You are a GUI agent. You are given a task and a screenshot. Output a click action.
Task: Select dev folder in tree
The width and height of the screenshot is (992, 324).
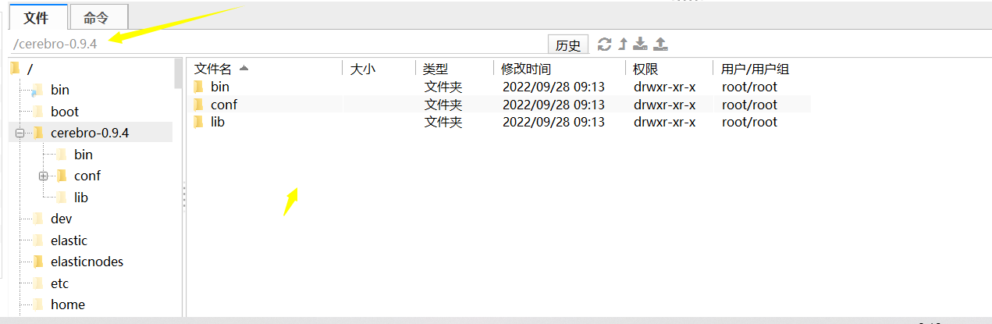point(62,219)
